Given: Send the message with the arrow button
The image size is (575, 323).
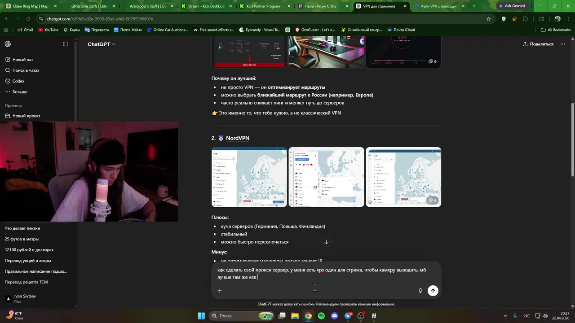Looking at the screenshot, I should click(x=433, y=291).
